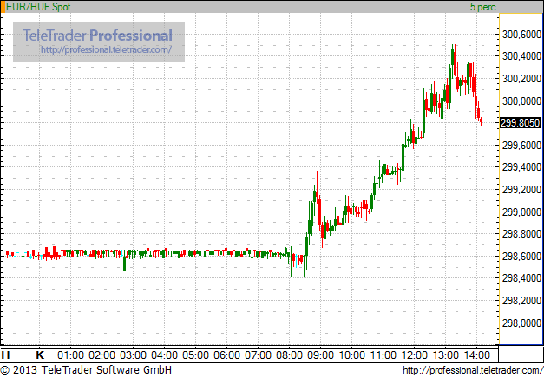Open the bottom-right professional.teletrader.com link
The width and height of the screenshot is (544, 378).
coord(473,371)
